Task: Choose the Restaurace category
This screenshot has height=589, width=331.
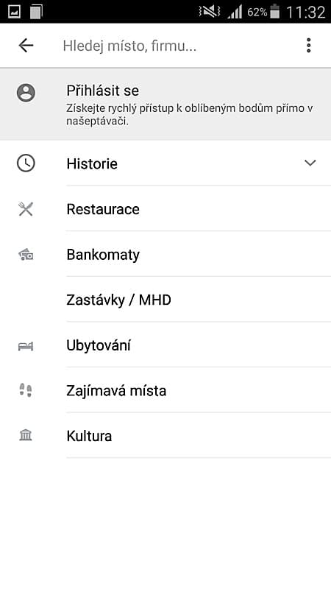Action: (x=165, y=209)
